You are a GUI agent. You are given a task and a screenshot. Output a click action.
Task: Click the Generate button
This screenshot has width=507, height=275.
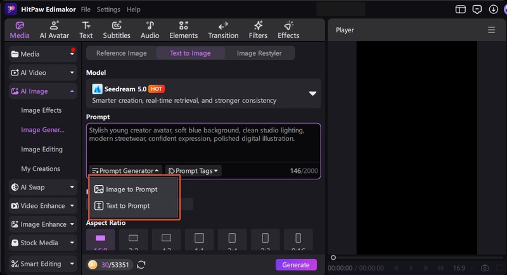click(x=296, y=265)
